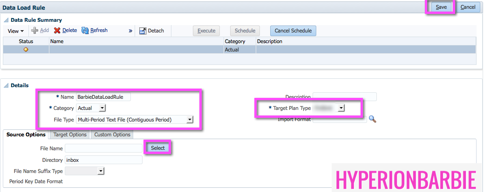Open the Target Plan Type dropdown

(x=341, y=108)
